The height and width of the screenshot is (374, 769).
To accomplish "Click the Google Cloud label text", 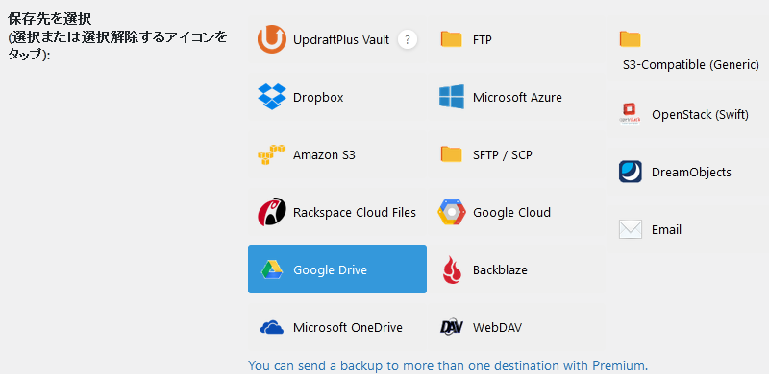I will pyautogui.click(x=511, y=212).
